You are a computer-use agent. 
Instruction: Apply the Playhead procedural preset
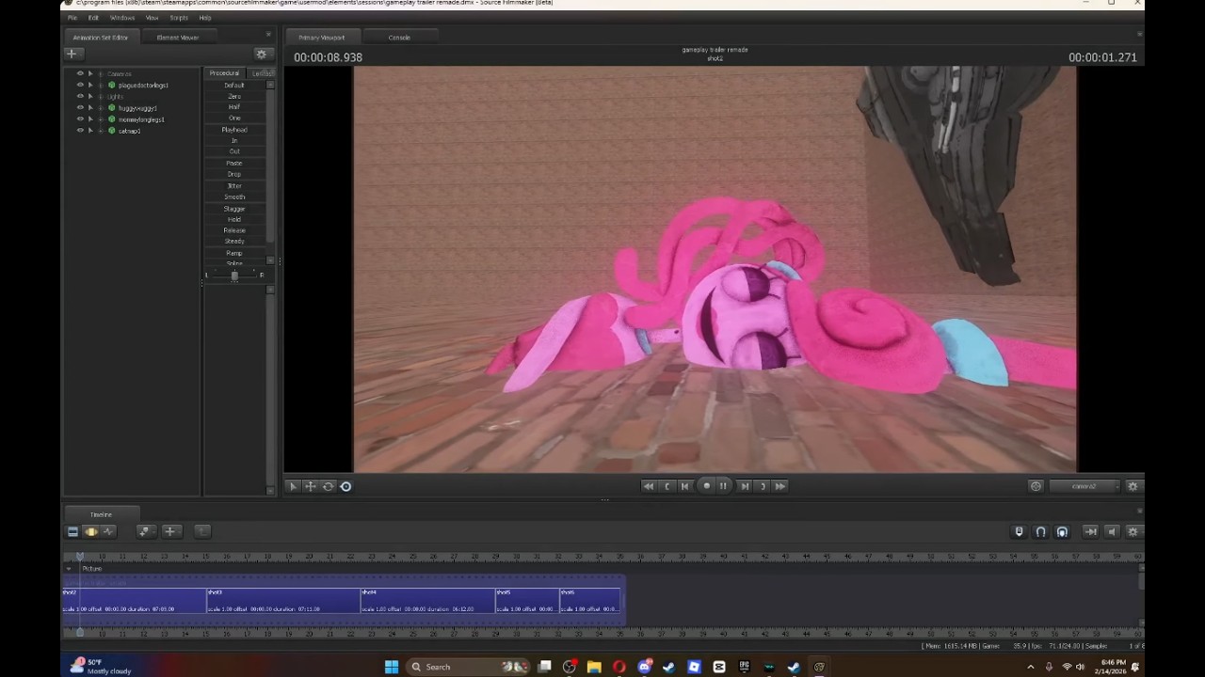pyautogui.click(x=234, y=130)
